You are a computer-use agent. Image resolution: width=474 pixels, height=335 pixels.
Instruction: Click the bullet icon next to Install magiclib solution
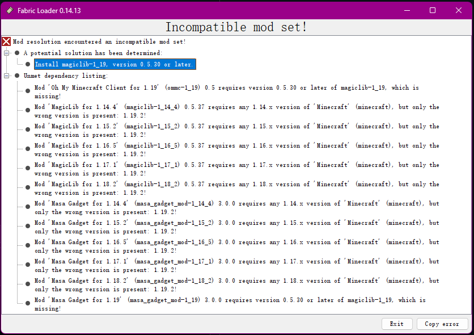click(x=28, y=64)
